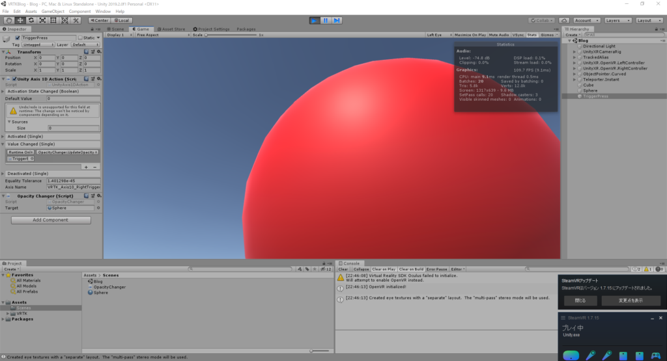
Task: Open the Layout dropdown
Action: [649, 20]
